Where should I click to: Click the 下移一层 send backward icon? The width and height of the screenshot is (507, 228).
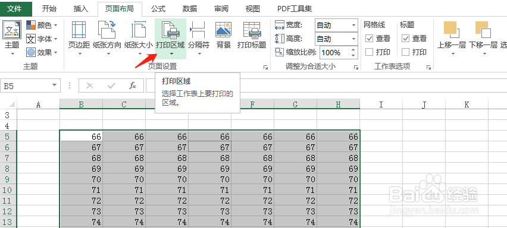click(x=483, y=30)
